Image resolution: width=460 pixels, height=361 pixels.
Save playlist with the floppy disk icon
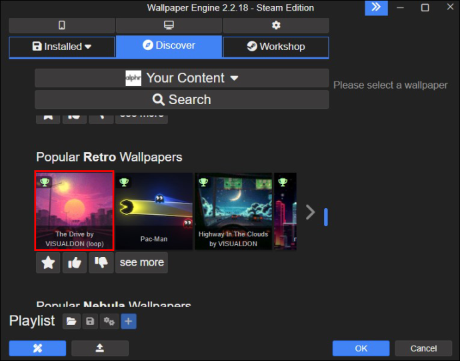(x=90, y=321)
